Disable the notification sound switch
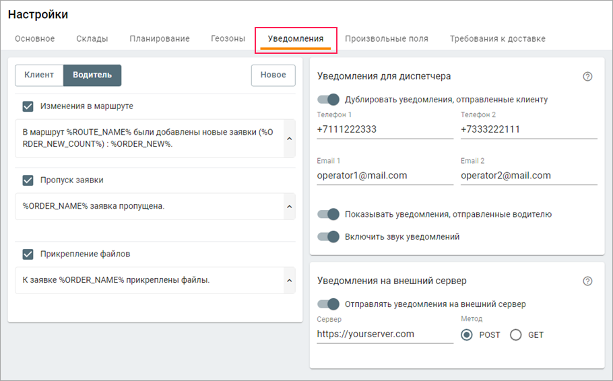The height and width of the screenshot is (381, 613). (x=328, y=236)
